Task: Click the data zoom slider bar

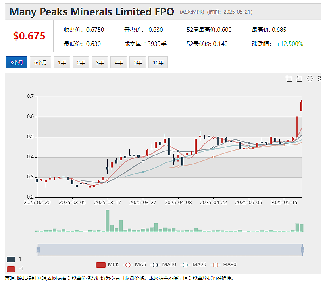Action: point(170,250)
